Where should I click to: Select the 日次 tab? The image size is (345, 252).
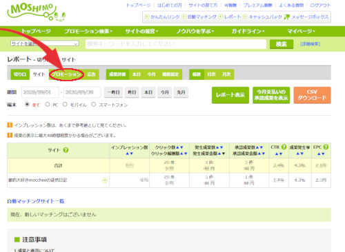pos(211,74)
